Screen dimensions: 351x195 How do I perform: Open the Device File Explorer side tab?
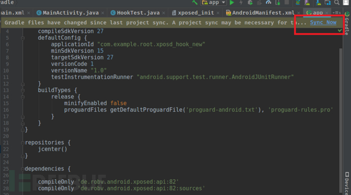pos(347,183)
